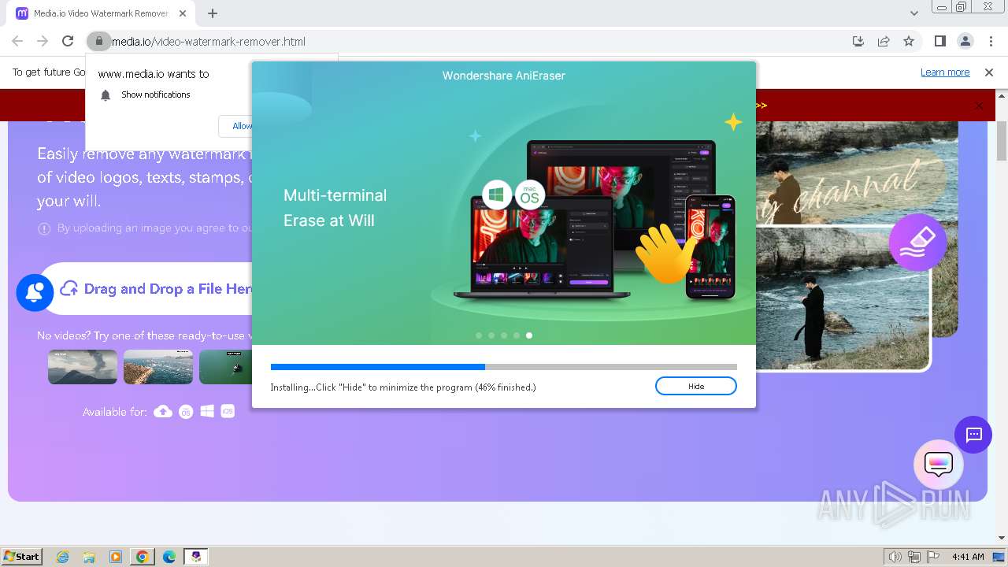Reload the media.io page
This screenshot has width=1008, height=567.
pyautogui.click(x=68, y=41)
